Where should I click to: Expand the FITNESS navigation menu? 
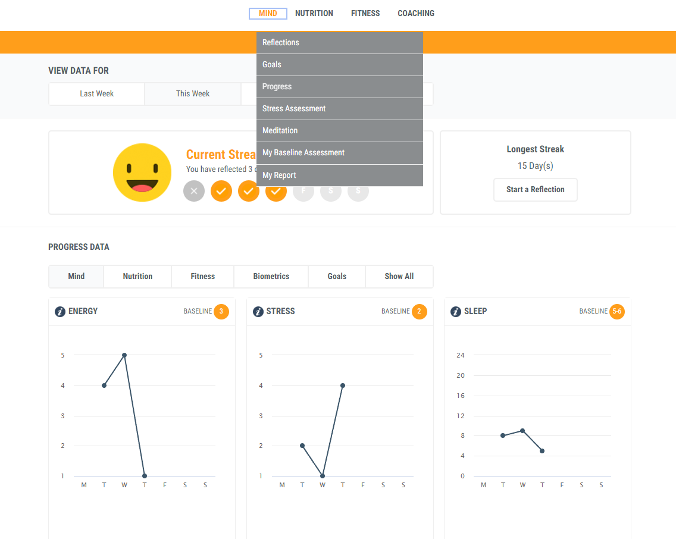365,14
